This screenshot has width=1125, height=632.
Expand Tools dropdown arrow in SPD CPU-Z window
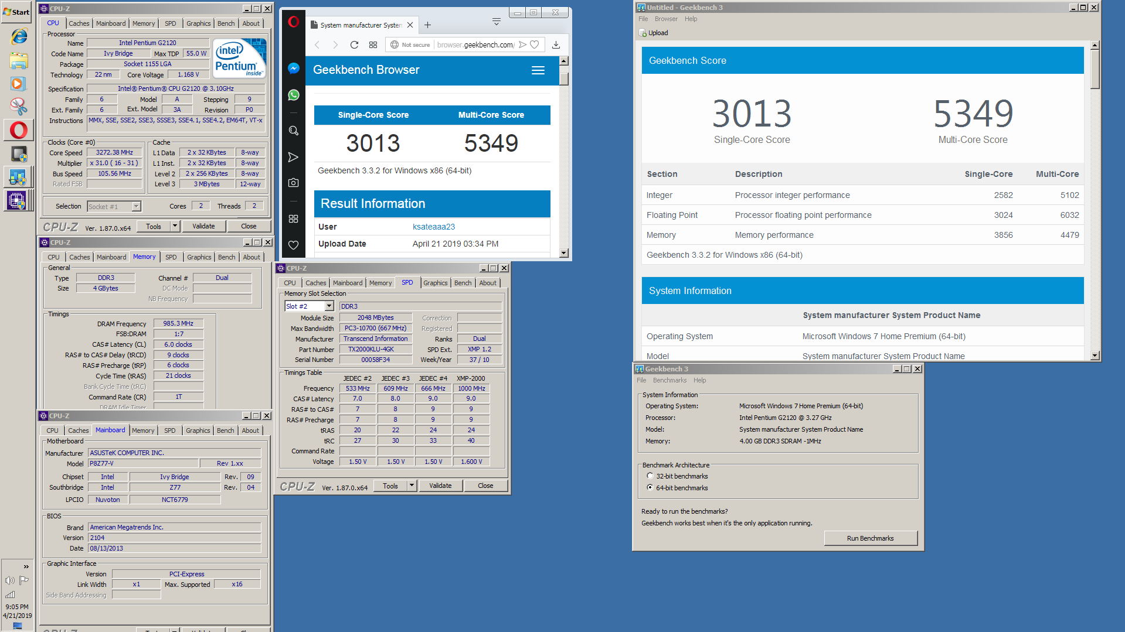412,486
